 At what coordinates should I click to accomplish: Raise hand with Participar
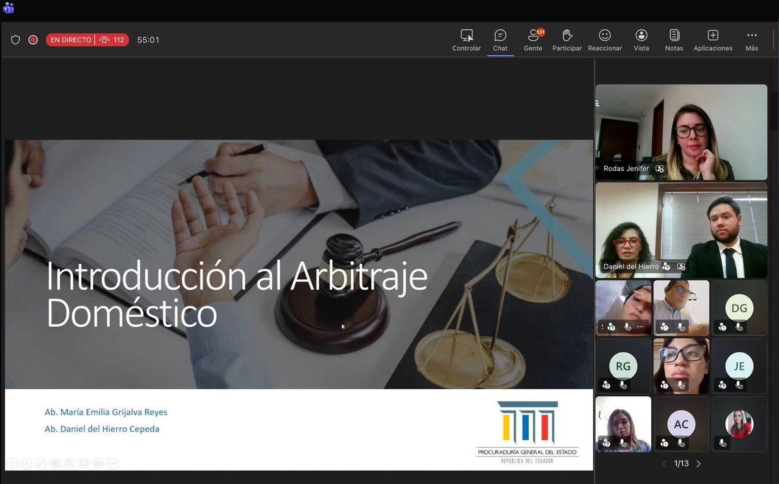tap(567, 40)
